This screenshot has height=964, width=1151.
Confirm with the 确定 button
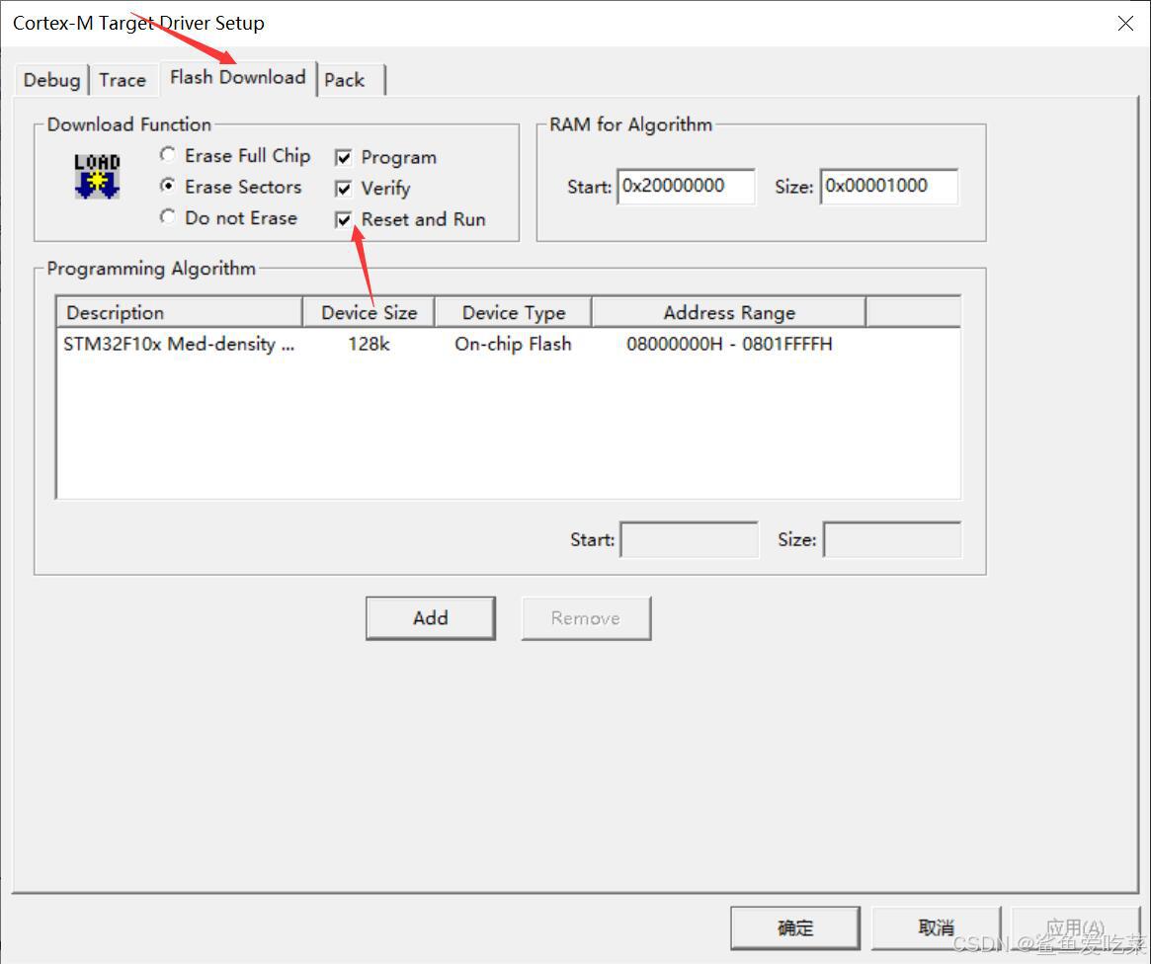(x=795, y=928)
